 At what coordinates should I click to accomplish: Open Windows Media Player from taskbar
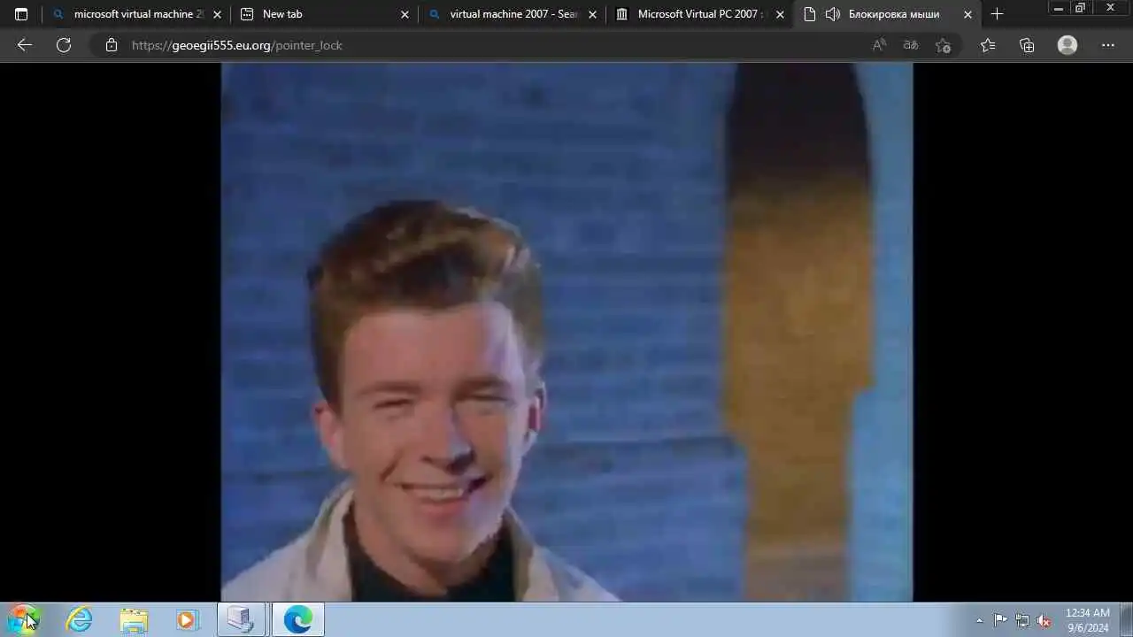(187, 619)
